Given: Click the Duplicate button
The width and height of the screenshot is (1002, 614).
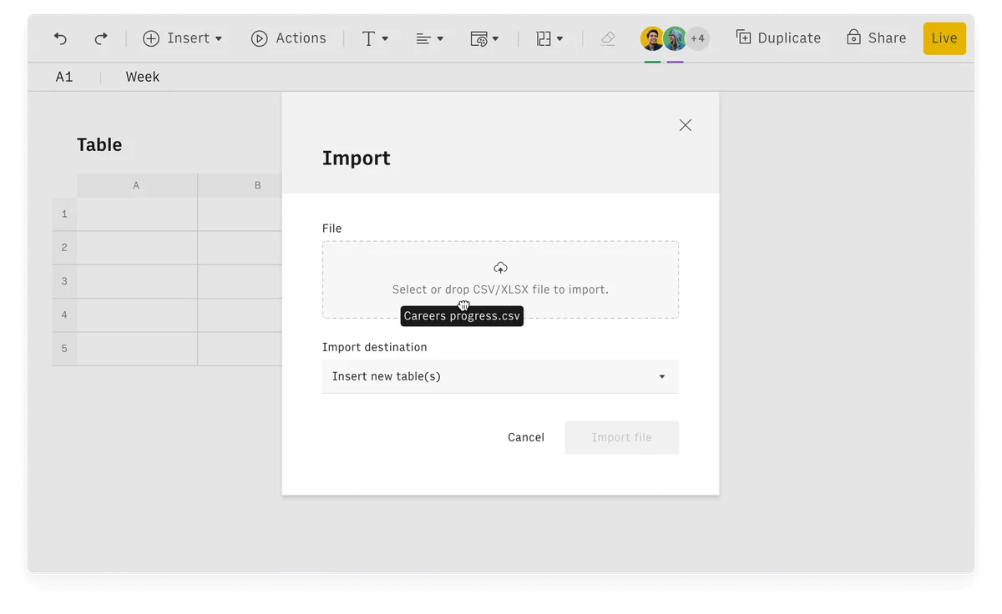Looking at the screenshot, I should click(x=777, y=38).
